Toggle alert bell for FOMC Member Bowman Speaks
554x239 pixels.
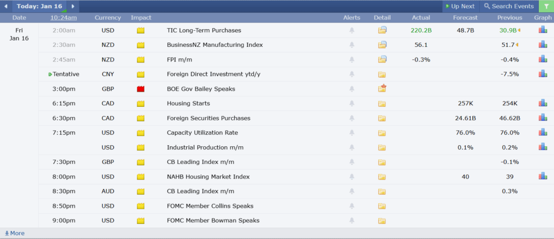tap(352, 220)
